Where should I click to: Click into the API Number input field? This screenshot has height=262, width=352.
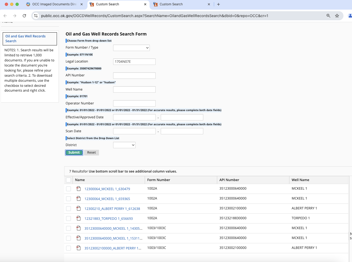point(134,76)
